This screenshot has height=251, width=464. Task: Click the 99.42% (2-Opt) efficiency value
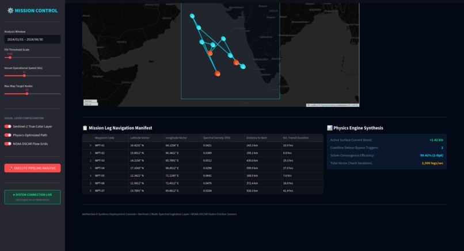(431, 155)
